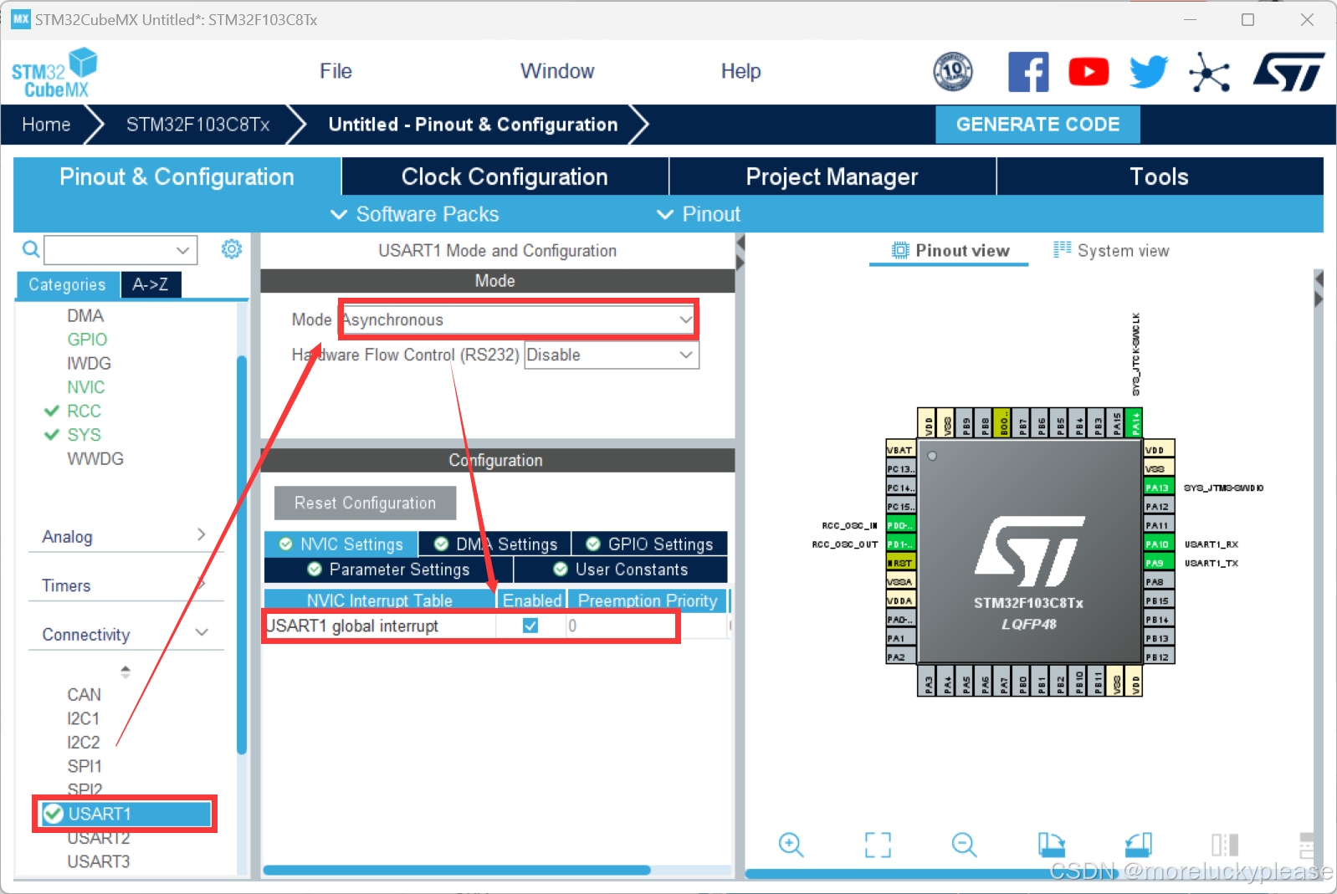Select the green PA9 pin on the chip
1337x894 pixels.
(x=1160, y=563)
